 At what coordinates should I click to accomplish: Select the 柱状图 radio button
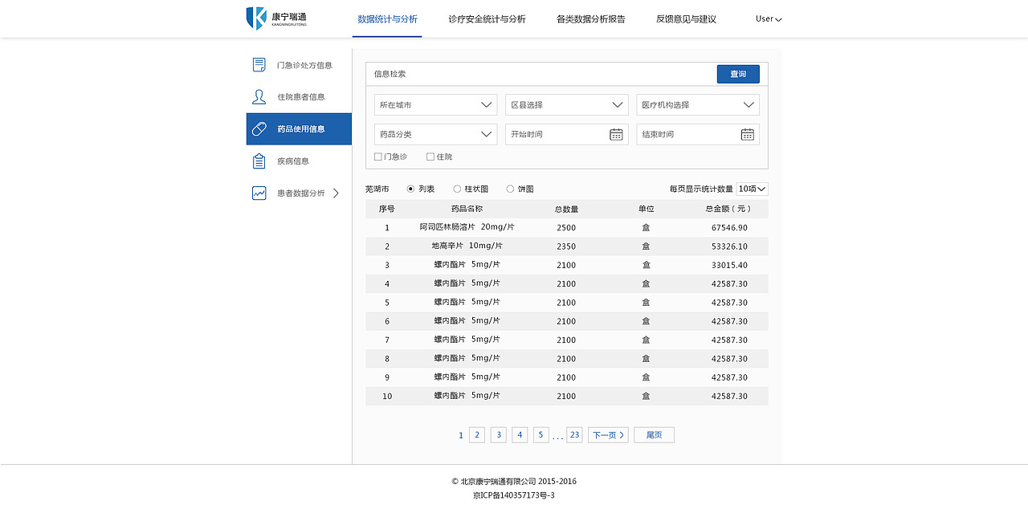point(457,189)
